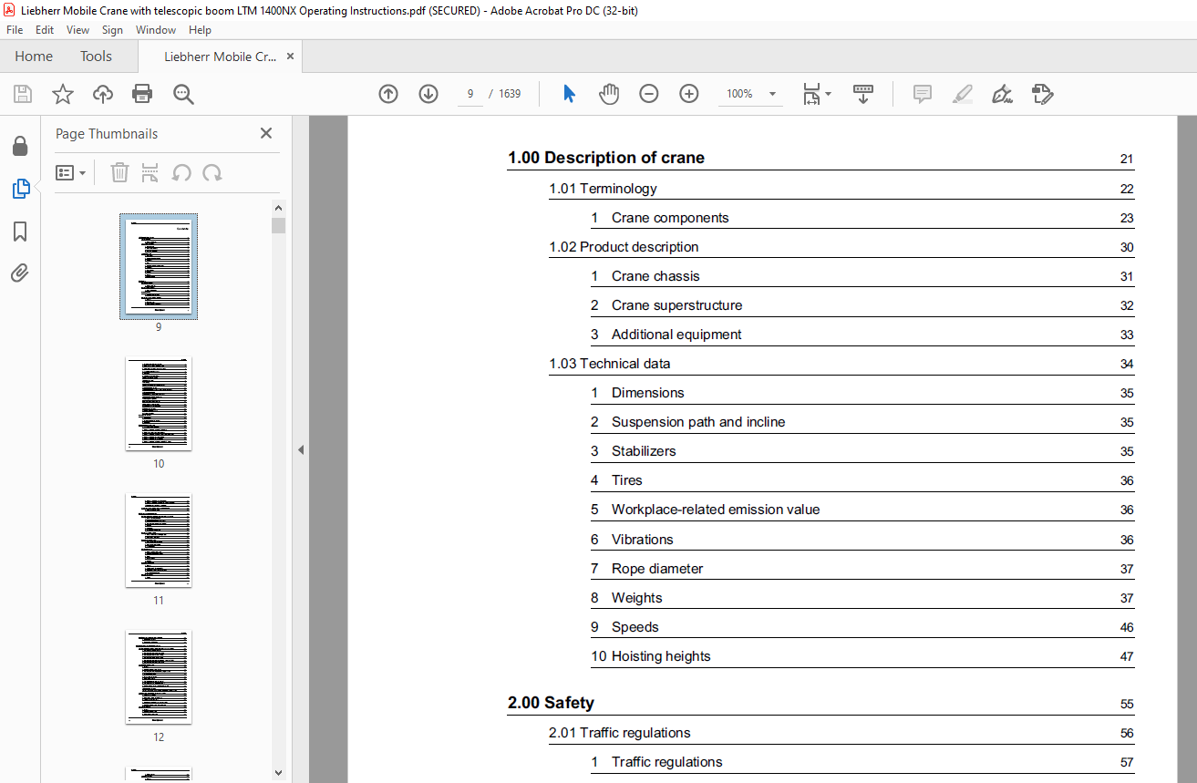Open the find text magnifier tool
The height and width of the screenshot is (783, 1197).
(x=183, y=94)
